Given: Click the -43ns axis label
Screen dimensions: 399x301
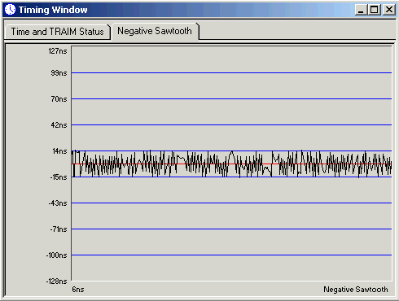Looking at the screenshot, I should [x=58, y=203].
